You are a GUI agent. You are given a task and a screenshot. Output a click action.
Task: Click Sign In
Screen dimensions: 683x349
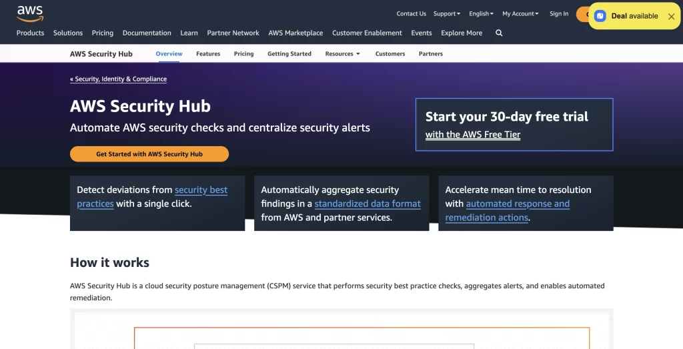pyautogui.click(x=559, y=13)
